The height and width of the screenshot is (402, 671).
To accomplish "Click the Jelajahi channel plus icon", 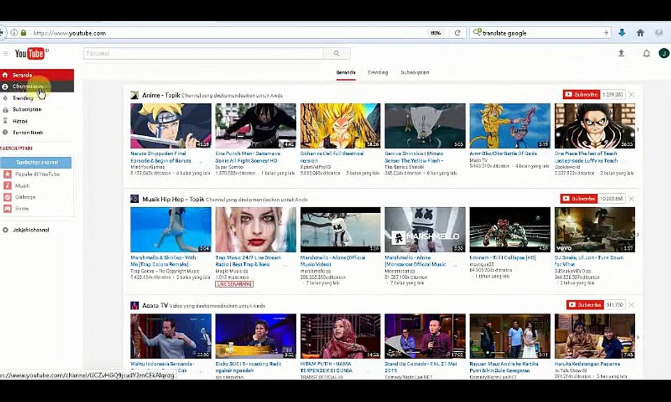I will (5, 230).
